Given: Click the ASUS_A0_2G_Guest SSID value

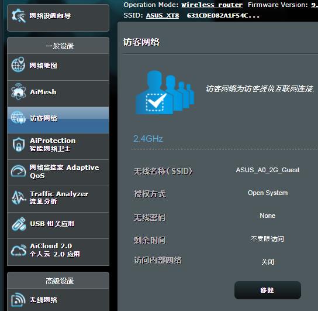Looking at the screenshot, I should 268,170.
